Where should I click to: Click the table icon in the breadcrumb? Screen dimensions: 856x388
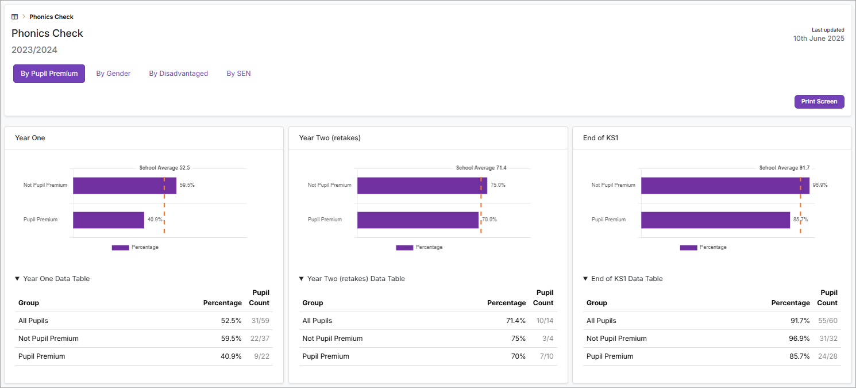coord(15,17)
